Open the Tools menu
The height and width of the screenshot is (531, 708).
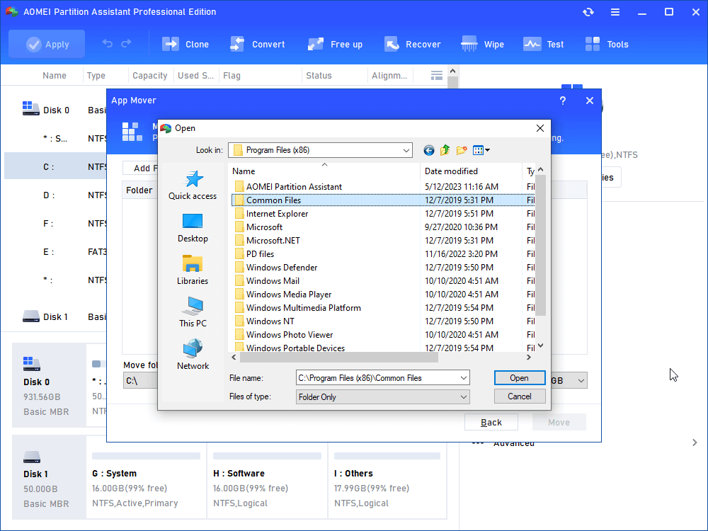pyautogui.click(x=607, y=44)
